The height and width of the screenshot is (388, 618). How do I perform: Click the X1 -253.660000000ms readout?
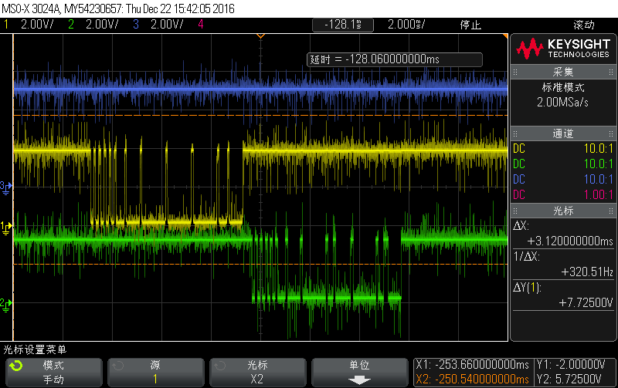pos(473,364)
